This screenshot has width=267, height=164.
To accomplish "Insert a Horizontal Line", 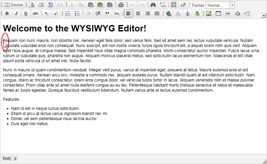I will click(228, 14).
